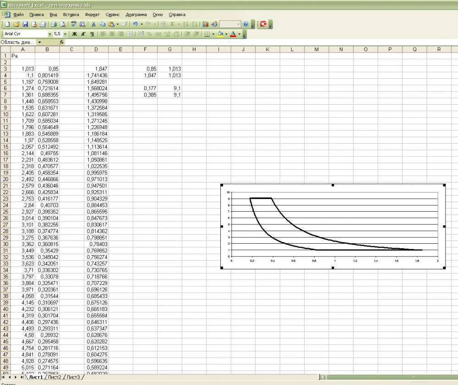Switch to the Лист2 sheet tab
This screenshot has width=458, height=385.
point(54,377)
